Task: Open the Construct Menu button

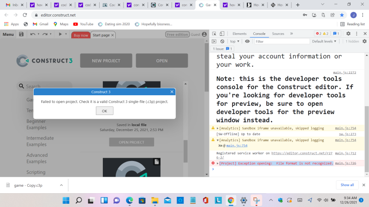Action: coord(8,34)
